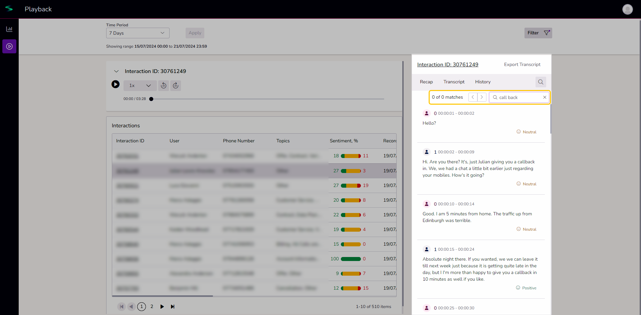Open the Time Period 7 Days dropdown

click(138, 33)
